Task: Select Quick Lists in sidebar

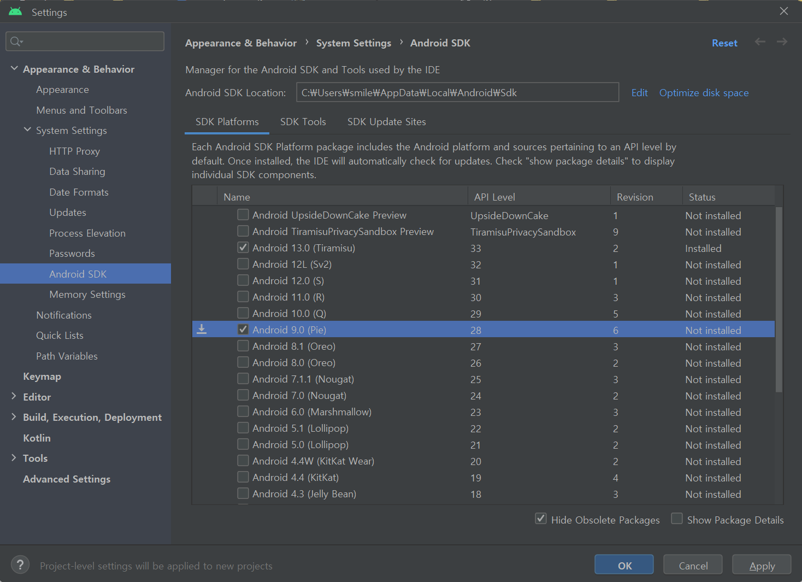Action: tap(60, 336)
